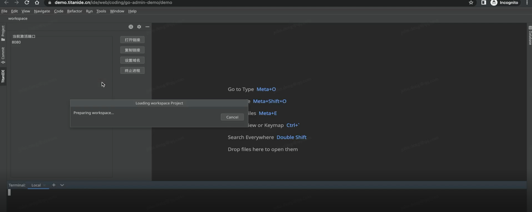Click the 复制链接 button
The height and width of the screenshot is (212, 532).
132,50
